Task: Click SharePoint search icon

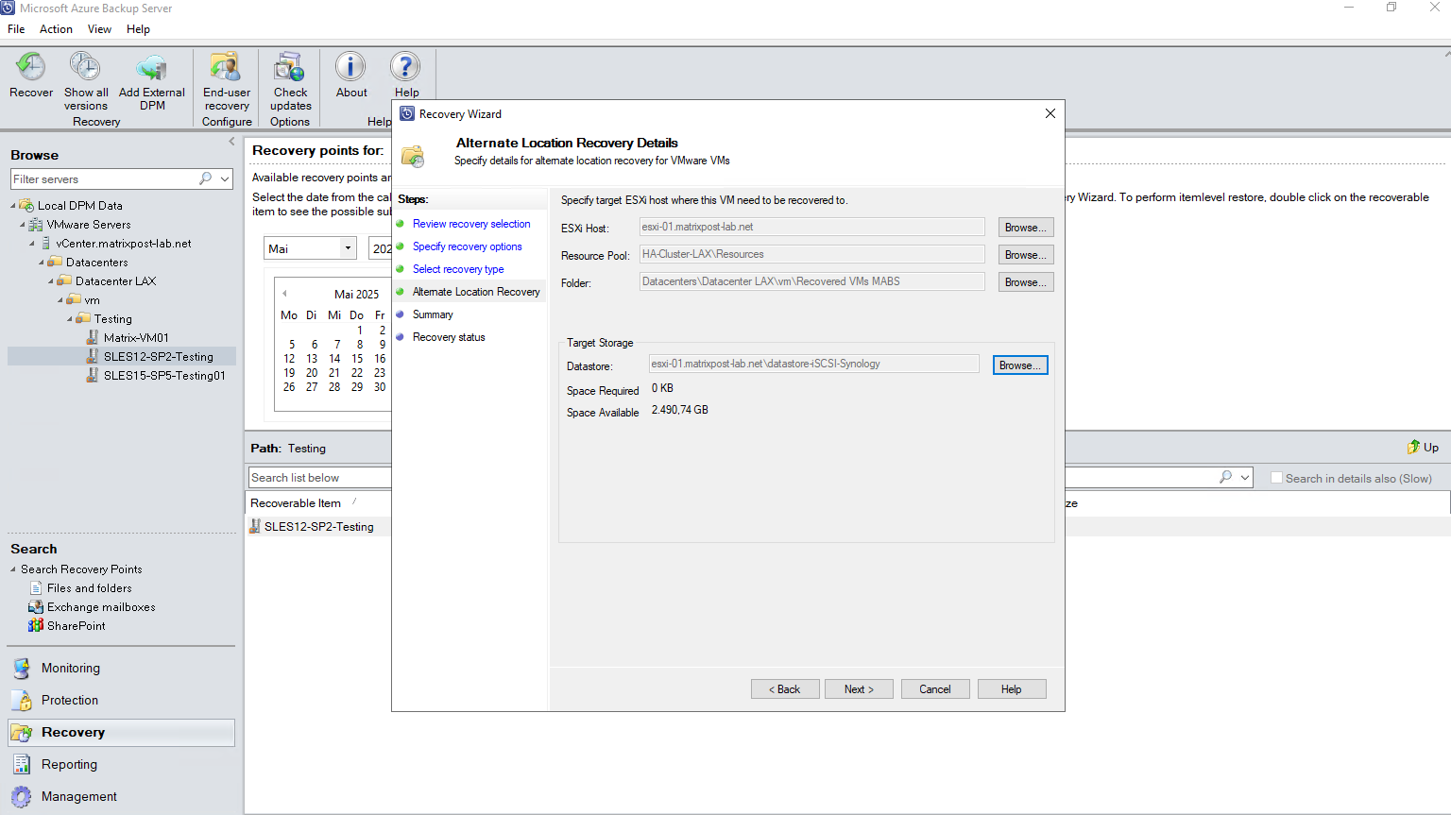Action: (x=36, y=625)
